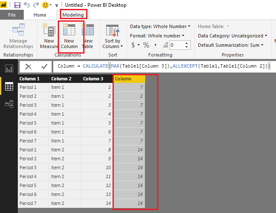Click inside the DAX formula bar
The image size is (276, 213).
[164, 66]
